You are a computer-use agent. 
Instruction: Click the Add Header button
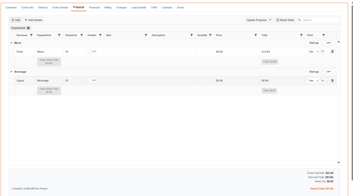pyautogui.click(x=33, y=20)
